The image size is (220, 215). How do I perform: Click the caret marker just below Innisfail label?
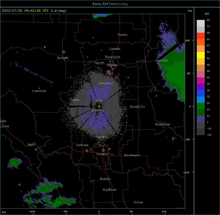(x=102, y=89)
